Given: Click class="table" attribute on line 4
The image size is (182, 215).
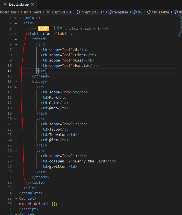Looking at the screenshot, I should click(57, 34).
